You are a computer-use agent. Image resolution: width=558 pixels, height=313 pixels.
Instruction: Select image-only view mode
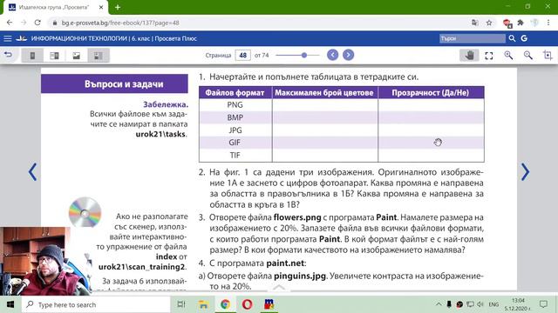76,56
